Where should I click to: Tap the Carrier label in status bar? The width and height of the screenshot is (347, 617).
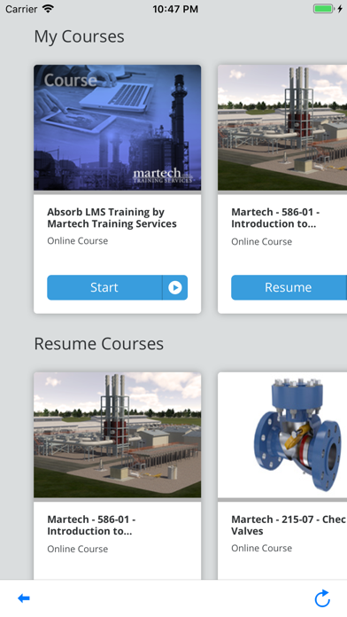21,9
